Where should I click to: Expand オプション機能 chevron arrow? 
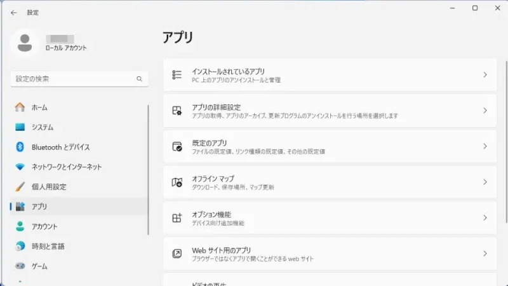tap(485, 218)
